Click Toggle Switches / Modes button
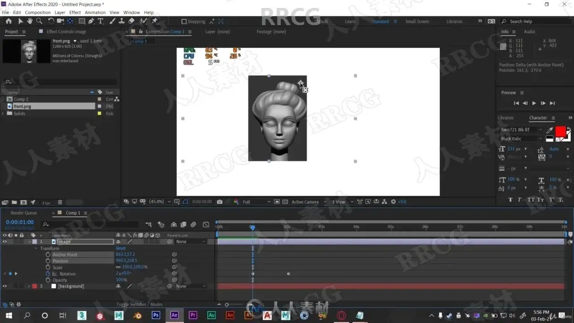Screen dimensions: 574x323 point(139,304)
